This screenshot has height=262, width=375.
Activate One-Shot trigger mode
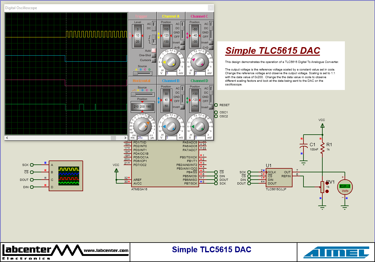tap(153, 55)
